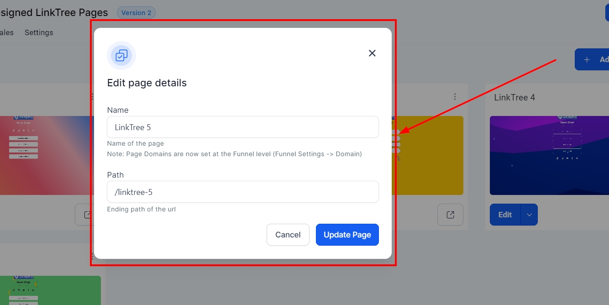Expand the LinkTree 4 Edit dropdown arrow

[529, 215]
